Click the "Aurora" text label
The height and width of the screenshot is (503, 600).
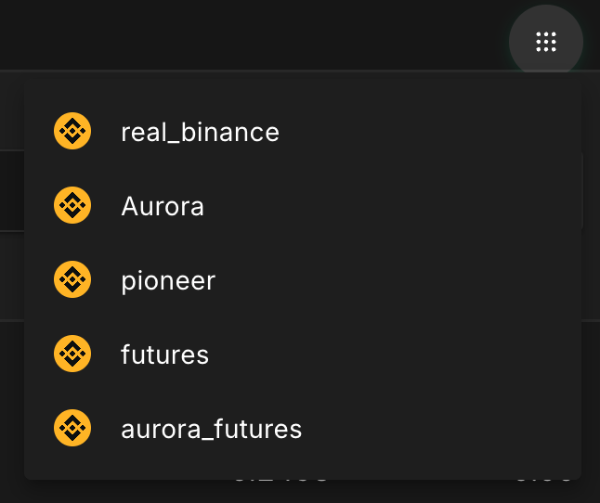pos(163,206)
